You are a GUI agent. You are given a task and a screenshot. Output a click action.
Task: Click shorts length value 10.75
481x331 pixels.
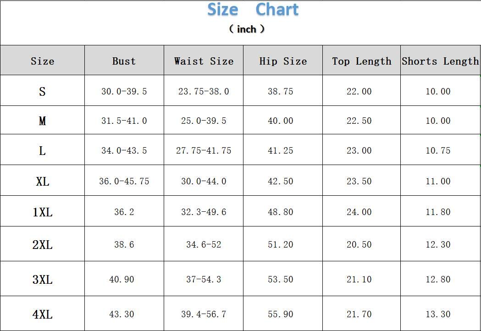coord(438,150)
